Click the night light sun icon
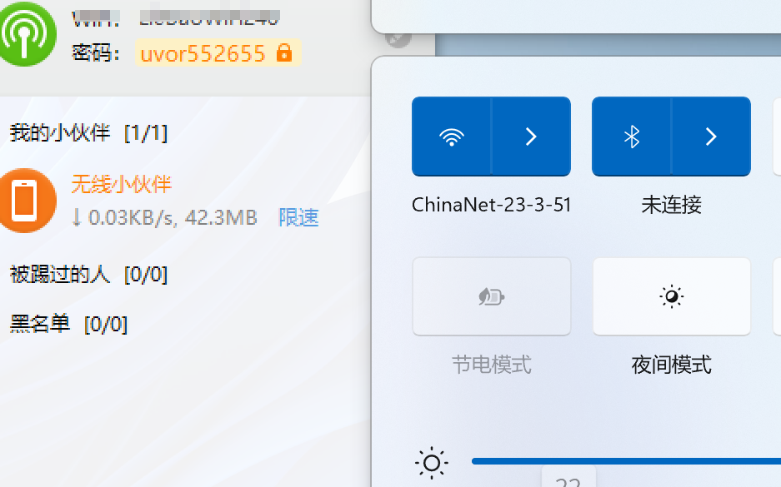The image size is (781, 487). (672, 296)
